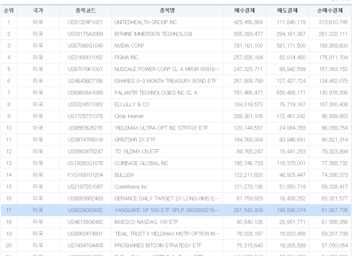The image size is (355, 256).
Task: Click NVIDIA CORP stock name
Action: (x=129, y=46)
